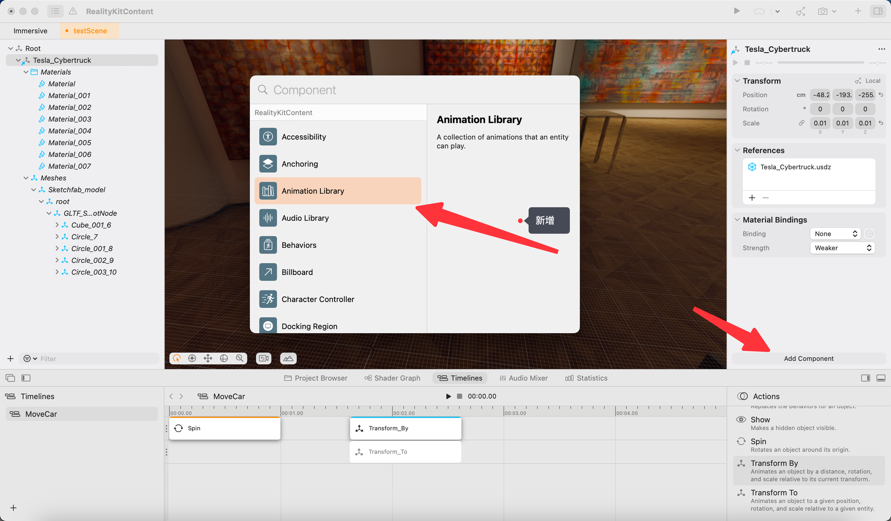Play the MoveCar timeline
The height and width of the screenshot is (521, 891).
(x=448, y=396)
